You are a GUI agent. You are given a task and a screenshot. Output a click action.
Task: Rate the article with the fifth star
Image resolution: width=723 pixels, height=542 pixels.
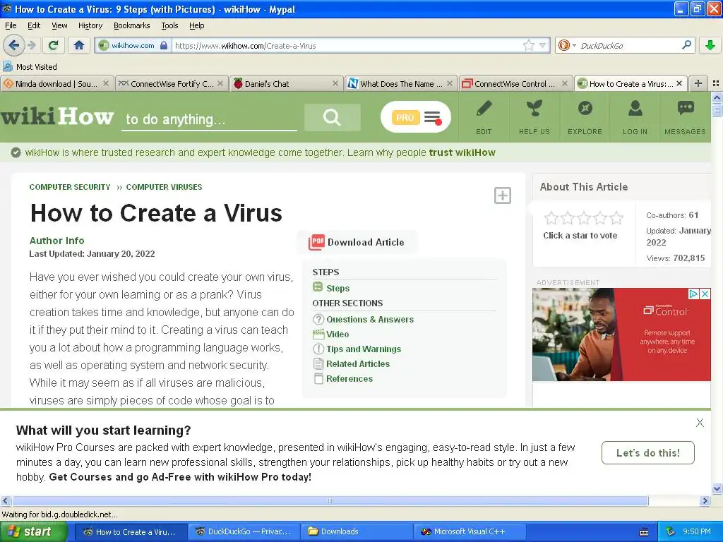point(616,217)
